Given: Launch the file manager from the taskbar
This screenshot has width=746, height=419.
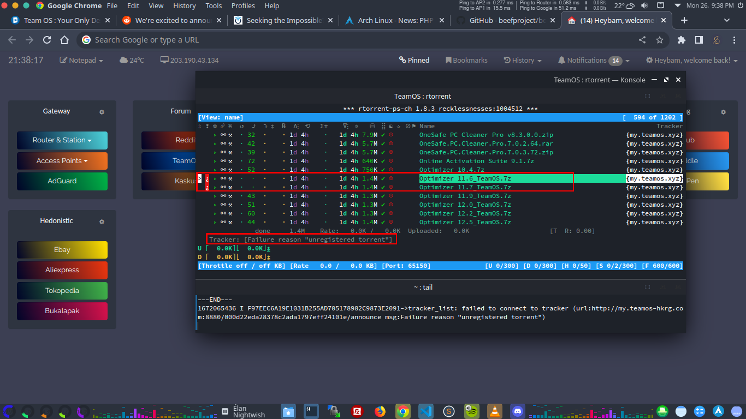Looking at the screenshot, I should (x=289, y=411).
